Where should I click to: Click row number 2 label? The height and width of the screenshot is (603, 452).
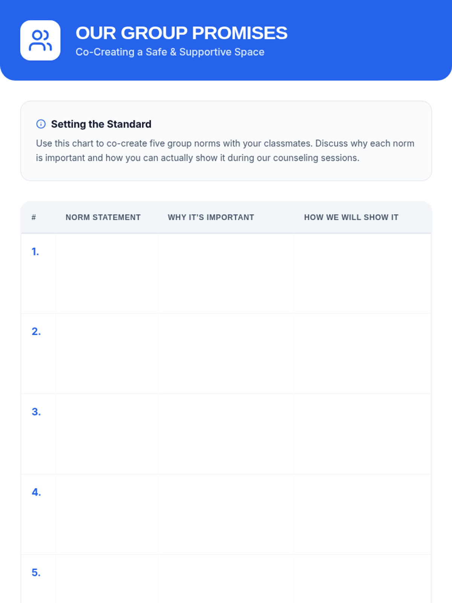[x=36, y=332]
